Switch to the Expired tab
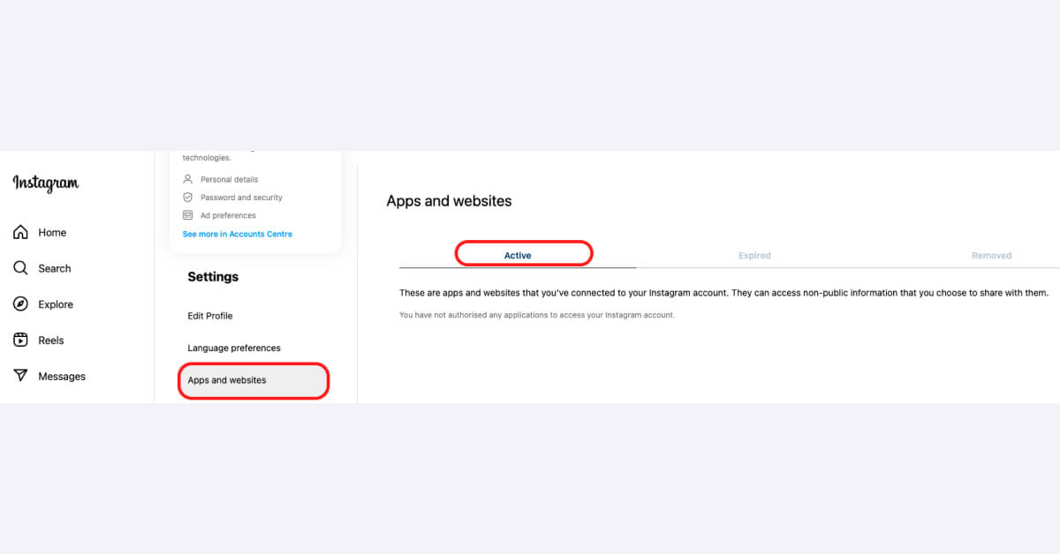 tap(754, 256)
